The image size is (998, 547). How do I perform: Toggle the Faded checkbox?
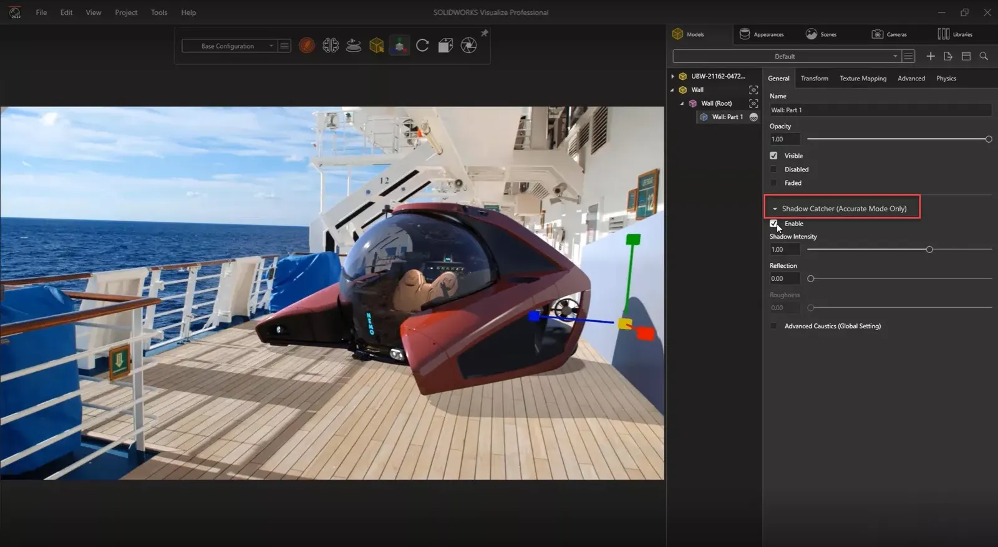773,183
